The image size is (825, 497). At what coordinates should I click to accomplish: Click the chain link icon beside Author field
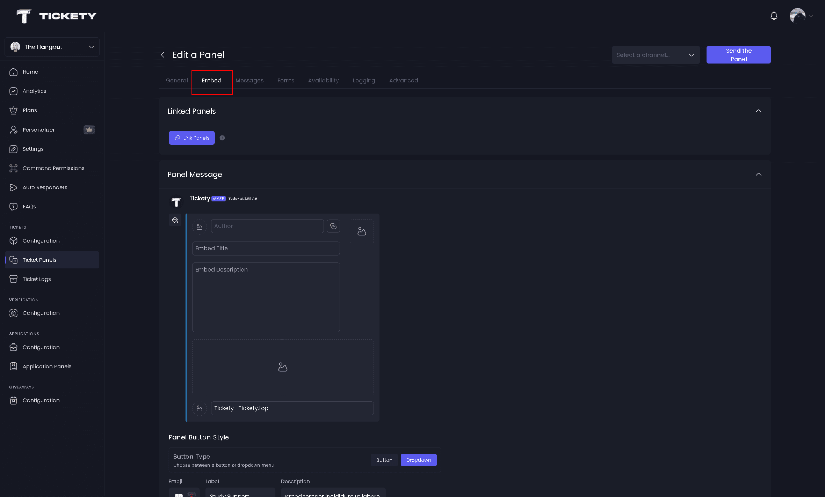[333, 226]
